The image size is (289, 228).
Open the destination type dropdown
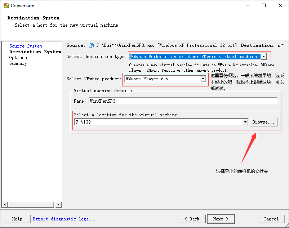click(x=263, y=57)
